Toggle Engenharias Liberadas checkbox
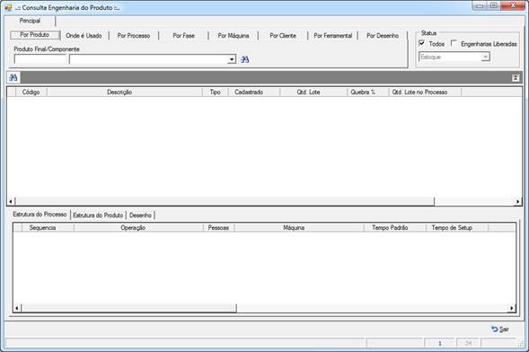This screenshot has height=352, width=529. tap(454, 43)
